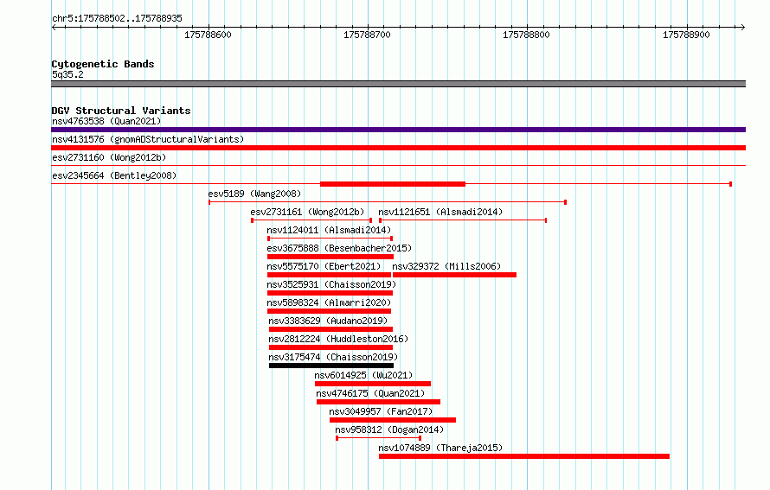Click the nsv3525931 red variant bar
Image resolution: width=770 pixels, height=490 pixels.
pos(330,293)
